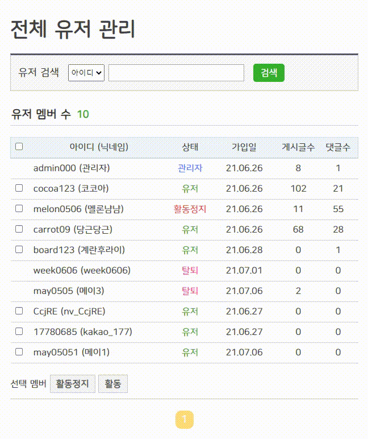Click the melon0506 (멜론냠냠) user name
The image size is (368, 439).
[x=78, y=209]
